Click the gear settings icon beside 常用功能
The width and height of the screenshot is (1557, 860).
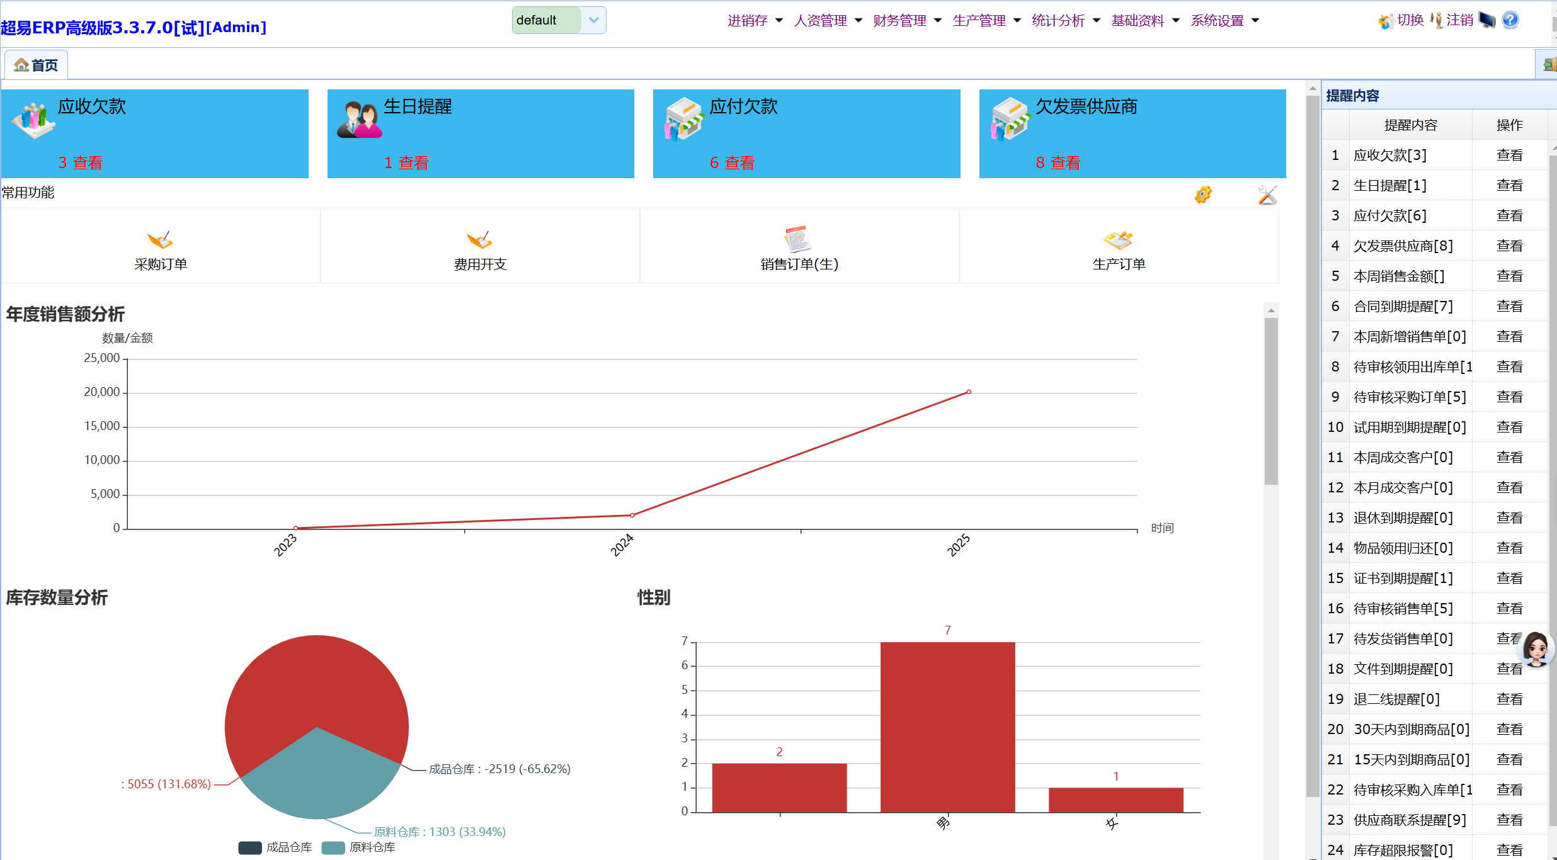pyautogui.click(x=1203, y=195)
